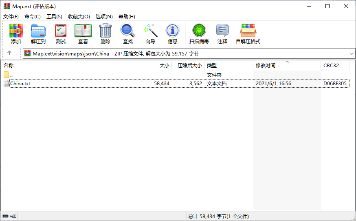Click the 删除 (Delete) trash bin icon
This screenshot has width=356, height=221.
[x=105, y=31]
